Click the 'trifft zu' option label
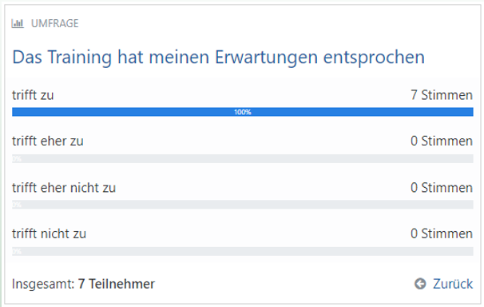484x307 pixels. 33,95
